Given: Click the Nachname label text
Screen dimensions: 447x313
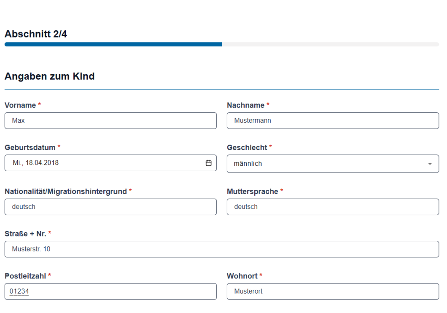Looking at the screenshot, I should tap(245, 105).
